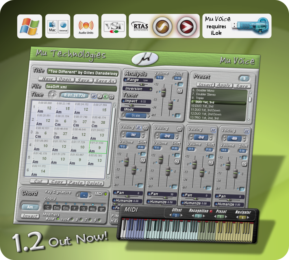289x260 pixels.
Task: Click the W button by time display
Action: point(111,96)
